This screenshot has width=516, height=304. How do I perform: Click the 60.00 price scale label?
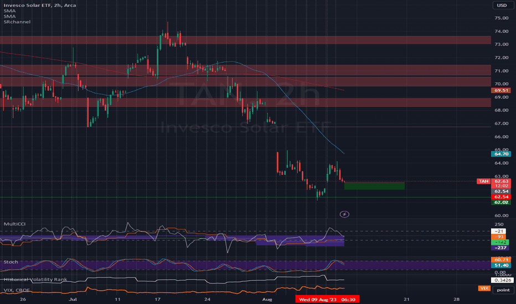click(501, 216)
